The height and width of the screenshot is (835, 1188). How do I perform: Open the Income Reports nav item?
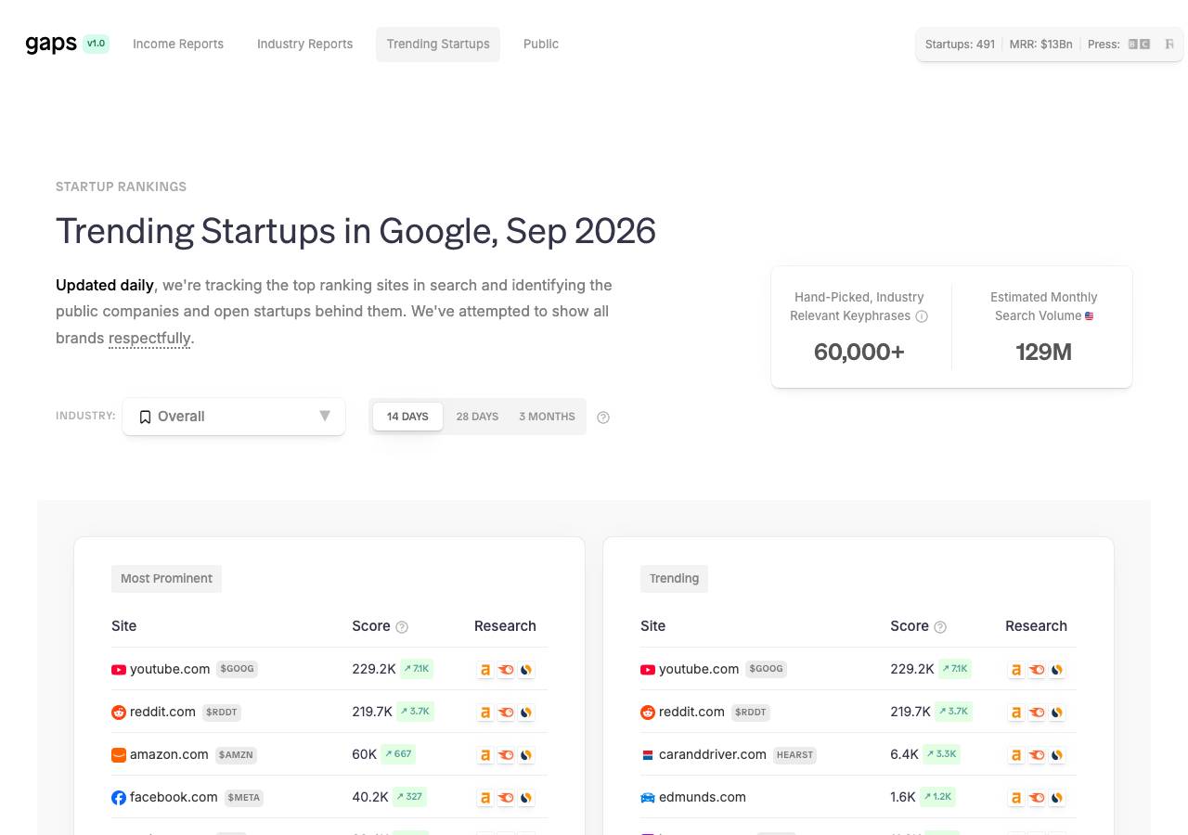(x=178, y=44)
